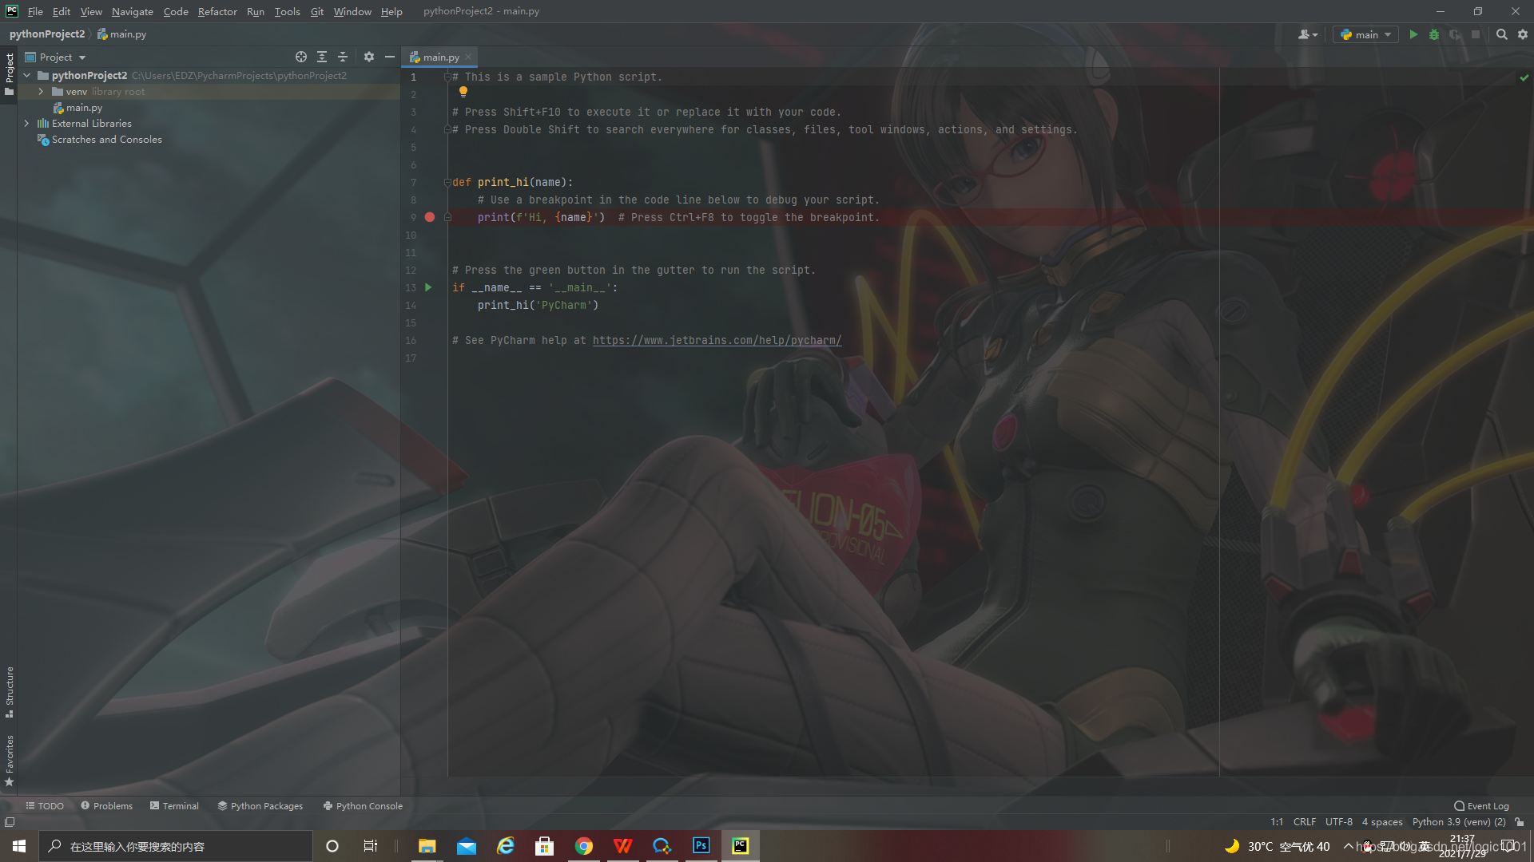
Task: Hide the Project tool window
Action: coord(390,57)
